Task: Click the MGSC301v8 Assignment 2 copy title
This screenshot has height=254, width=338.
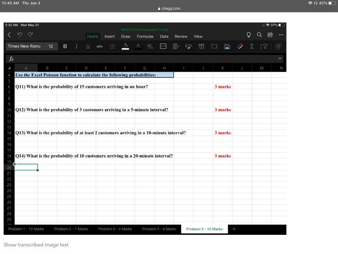Action: [x=145, y=29]
